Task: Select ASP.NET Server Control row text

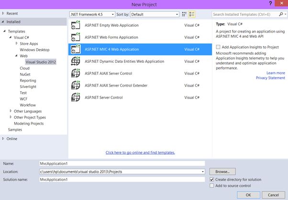Action: tap(104, 97)
